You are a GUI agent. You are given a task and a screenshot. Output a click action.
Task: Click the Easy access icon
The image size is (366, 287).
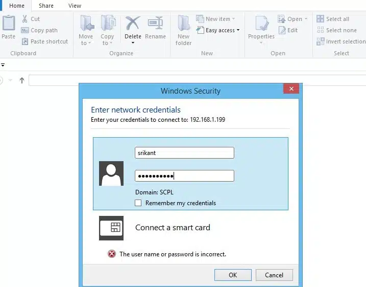click(x=200, y=30)
